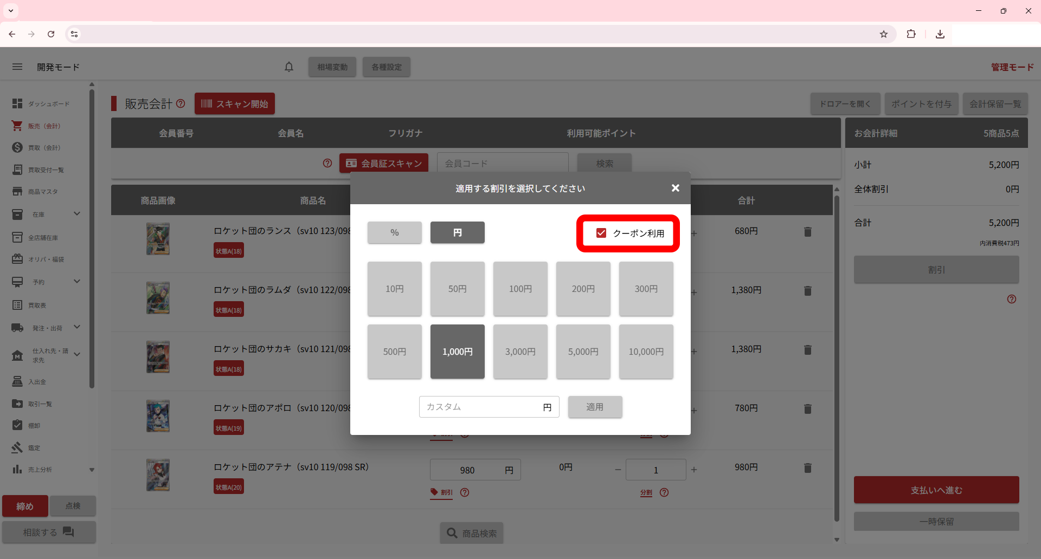Expand the 予約 sidebar section
The image size is (1041, 559).
pyautogui.click(x=77, y=282)
